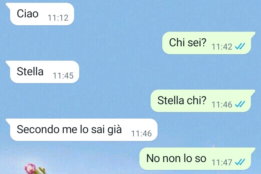The width and height of the screenshot is (261, 174).
Task: Tap the 11:12 timestamp on Ciao
Action: pos(58,18)
